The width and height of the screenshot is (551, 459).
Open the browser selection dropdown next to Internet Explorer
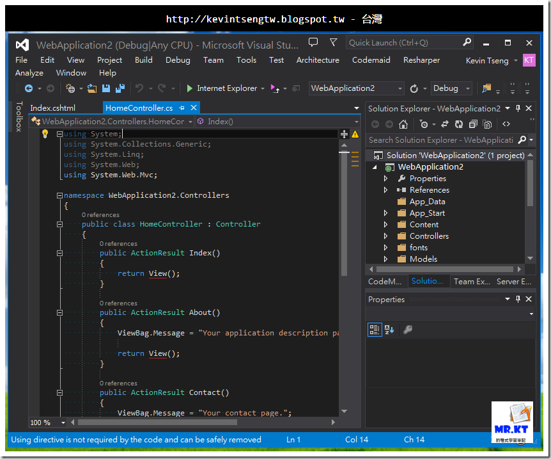pos(263,89)
